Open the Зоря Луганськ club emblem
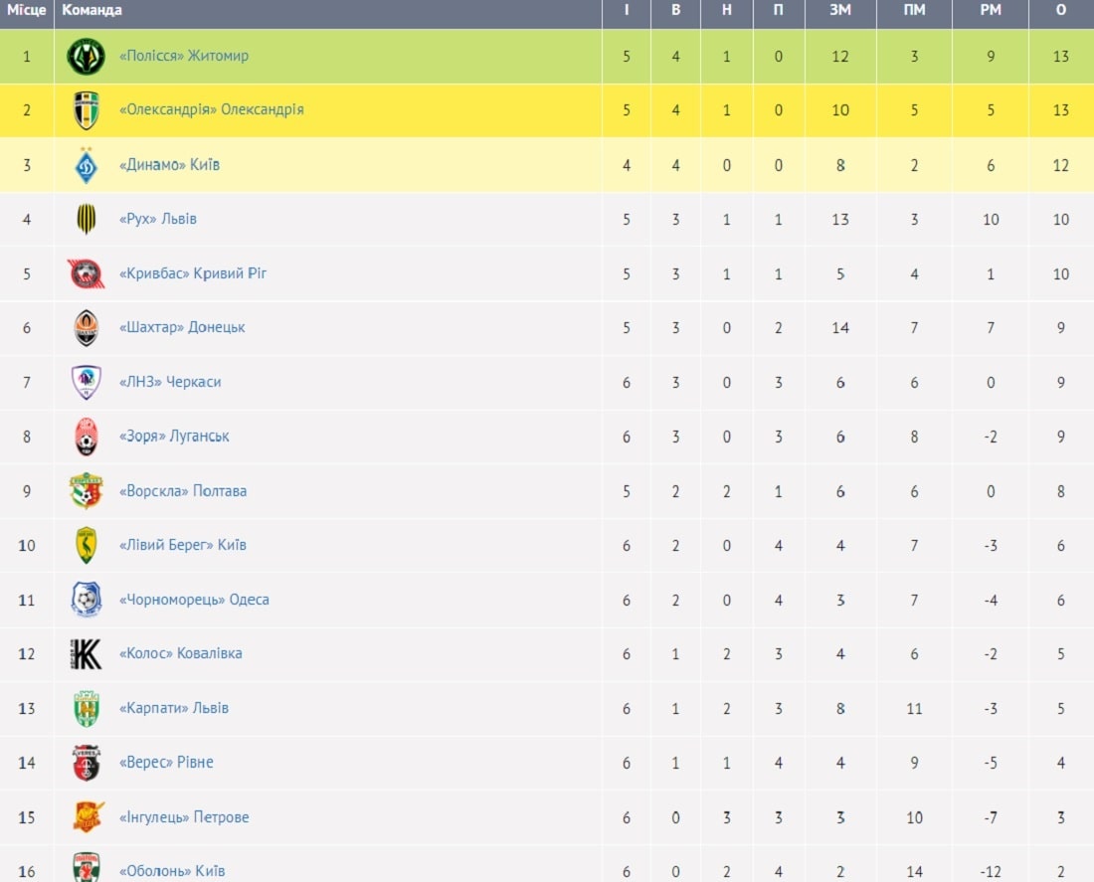This screenshot has width=1094, height=882. [x=86, y=437]
